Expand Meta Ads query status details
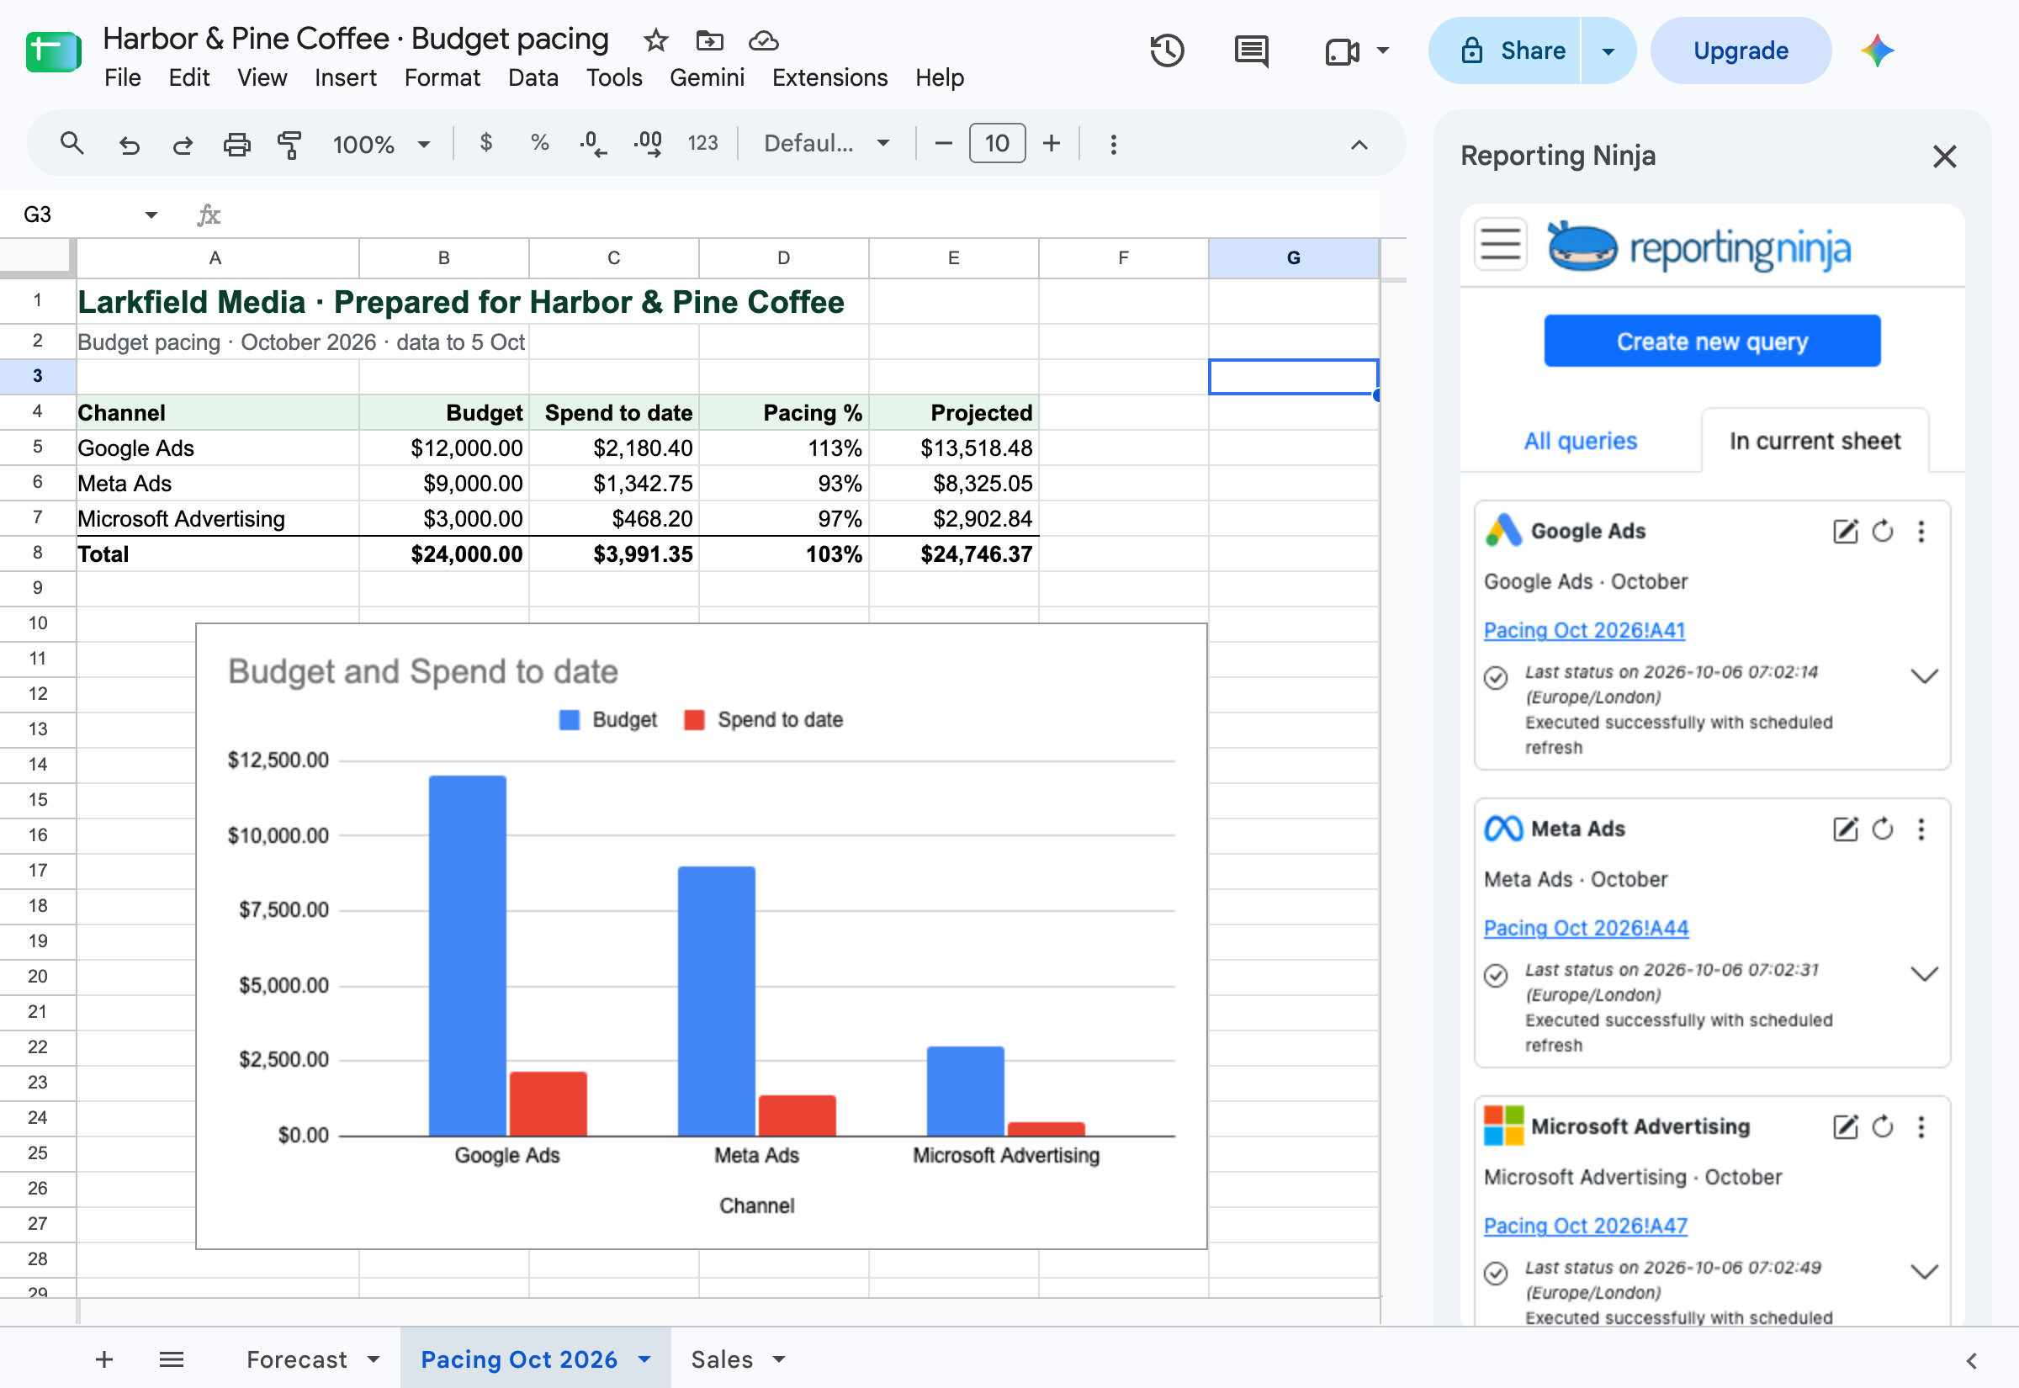Screen dimensions: 2019x1388 coord(1924,973)
